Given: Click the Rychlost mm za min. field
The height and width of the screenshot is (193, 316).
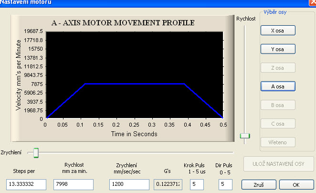Looking at the screenshot, I should click(74, 184).
